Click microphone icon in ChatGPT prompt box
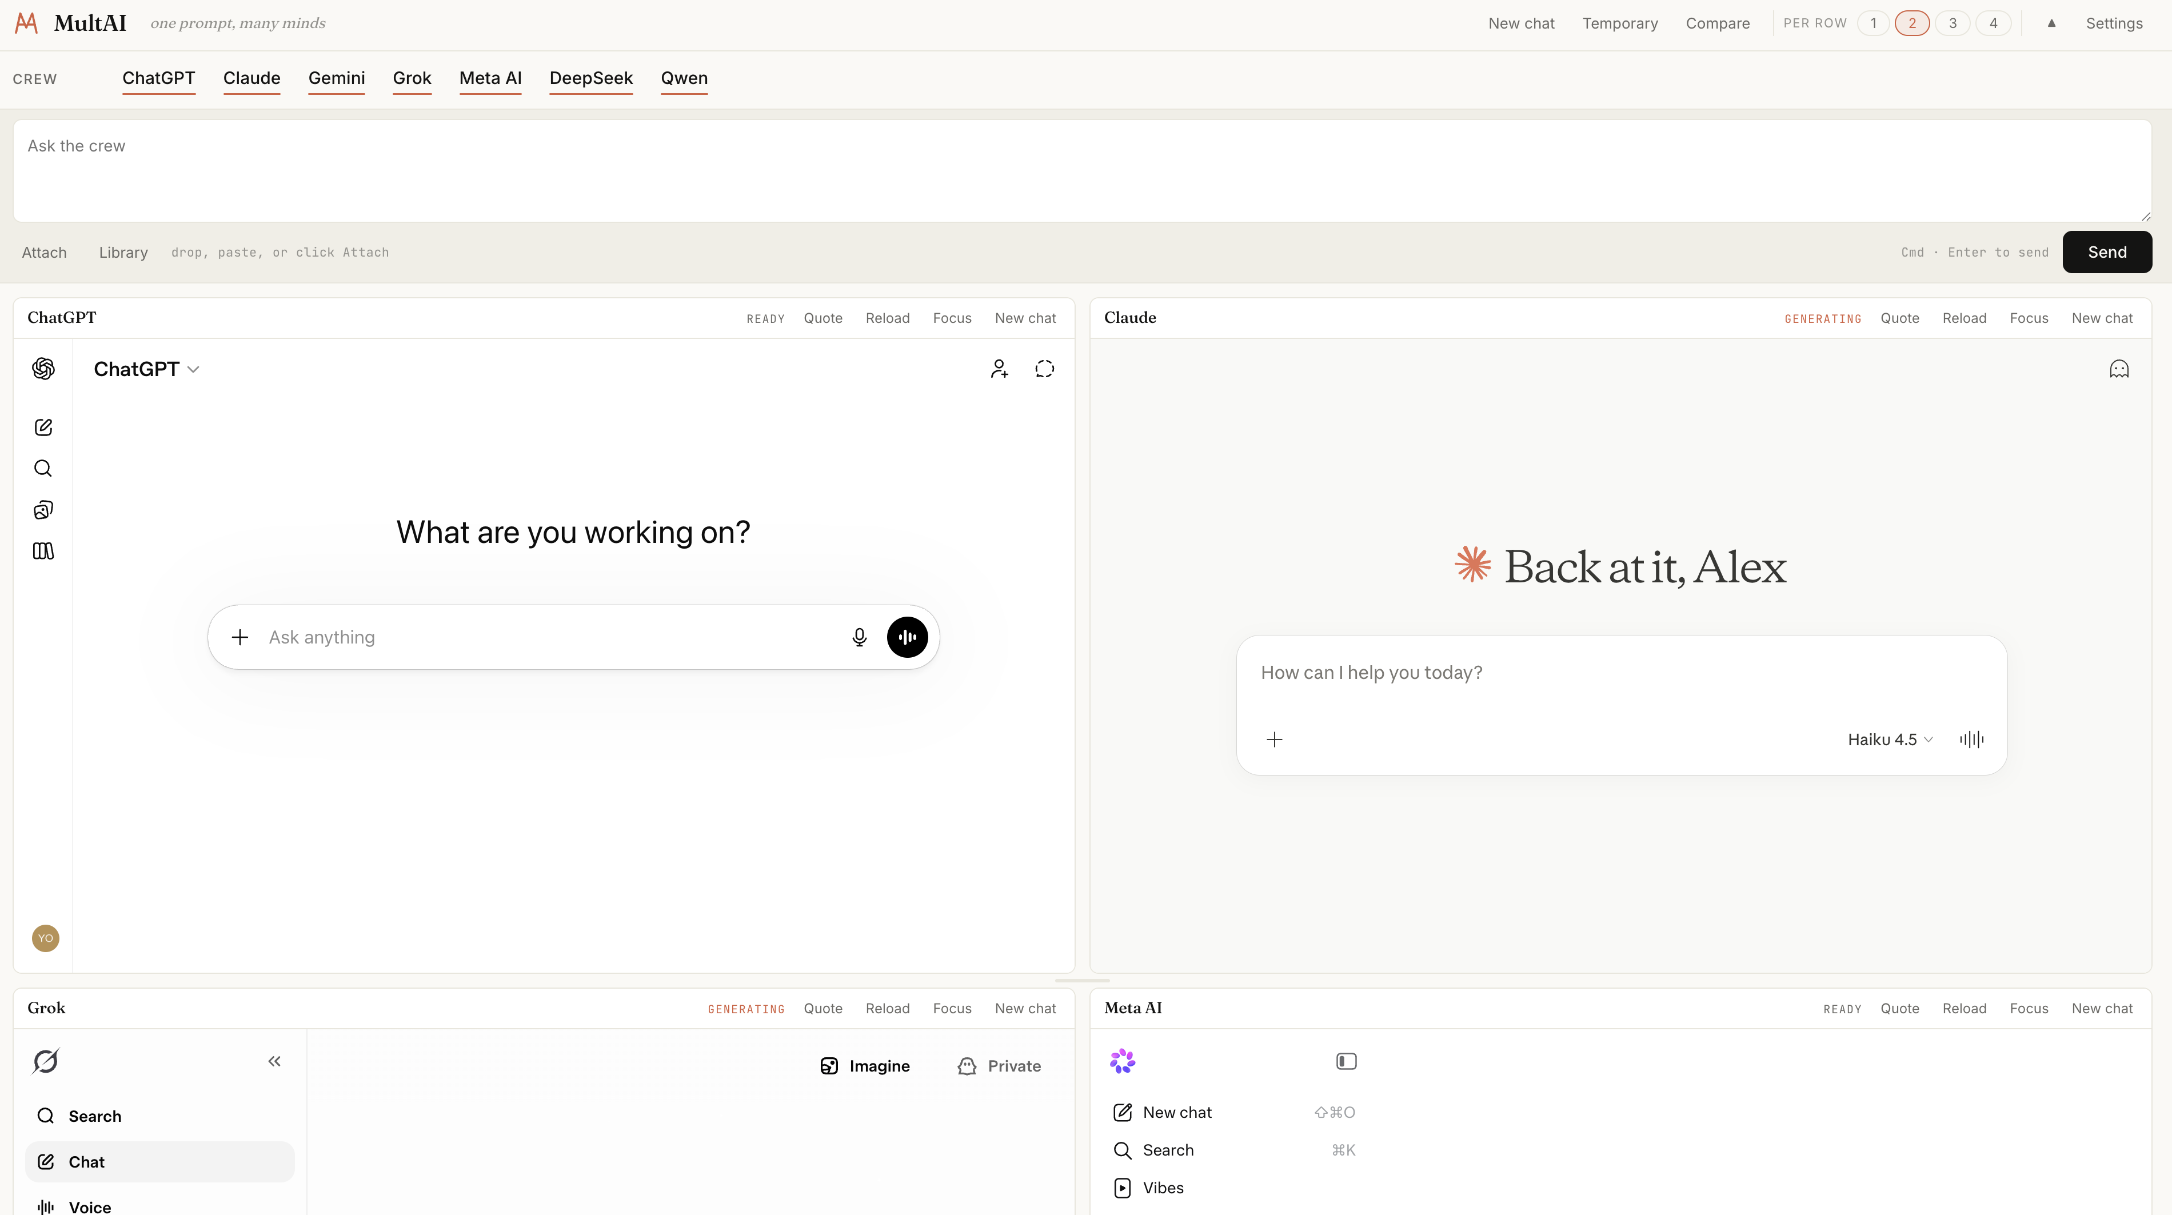Image resolution: width=2172 pixels, height=1215 pixels. click(859, 637)
